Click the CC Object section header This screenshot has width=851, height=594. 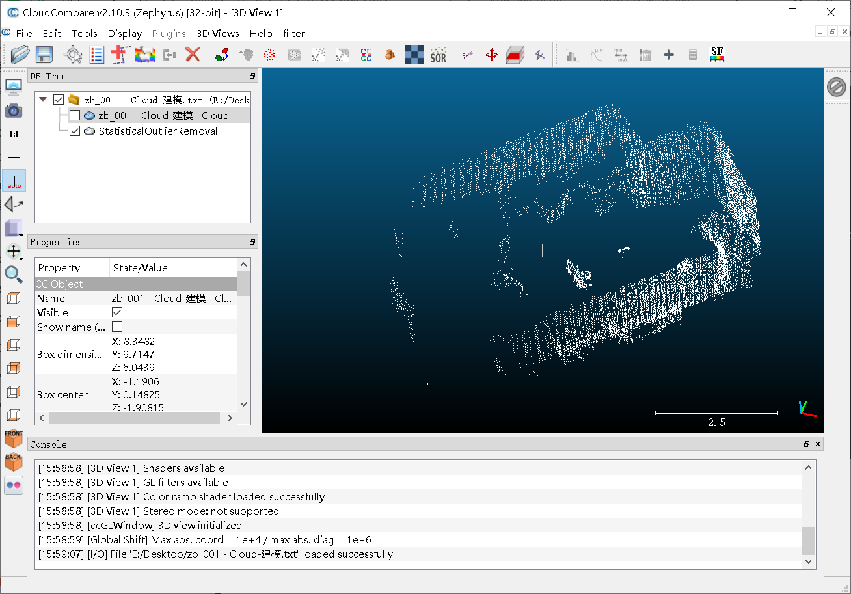tap(136, 284)
